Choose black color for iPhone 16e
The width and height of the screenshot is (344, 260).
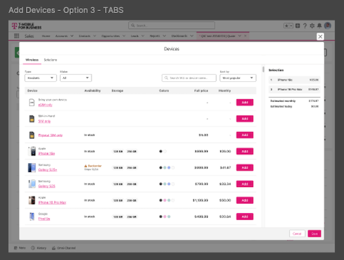[161, 151]
